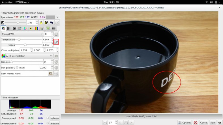Open the Manual WB dropdown
Screen dimensions: 223x125
click(22, 34)
